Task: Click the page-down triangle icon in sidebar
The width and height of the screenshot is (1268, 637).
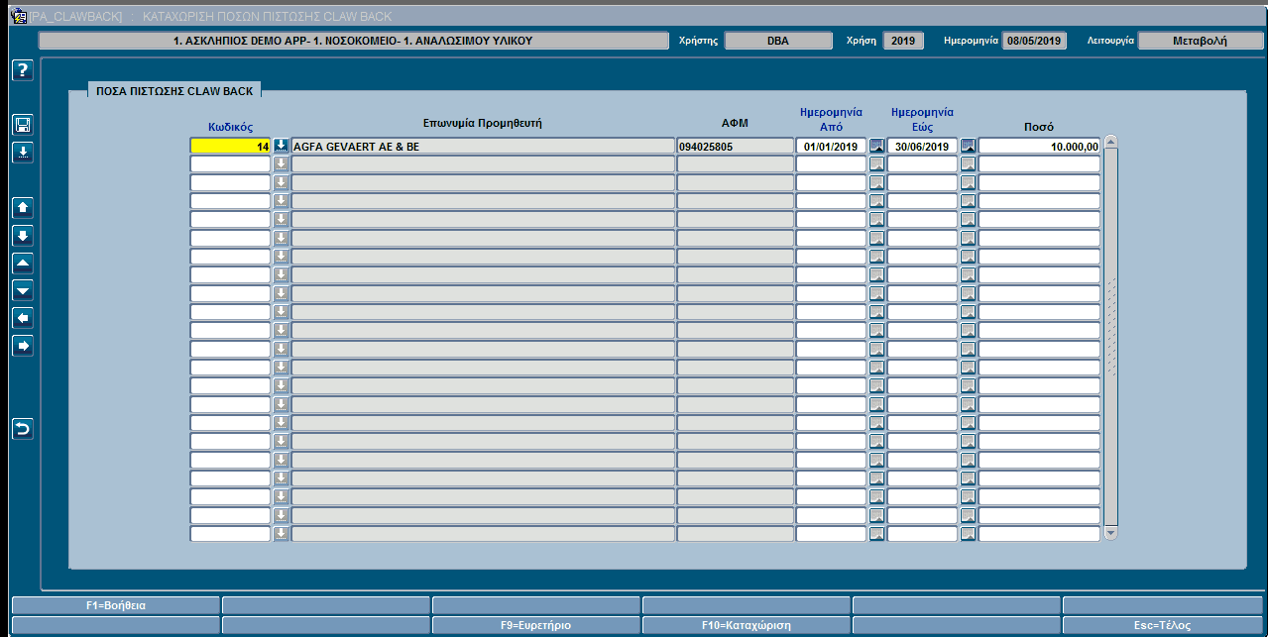Action: tap(22, 290)
